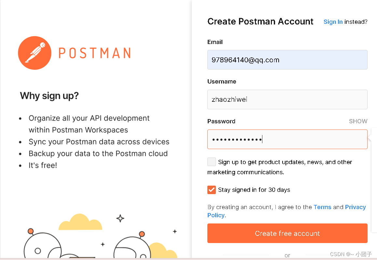This screenshot has width=377, height=260.
Task: Click the Why sign up heading
Action: pos(49,96)
